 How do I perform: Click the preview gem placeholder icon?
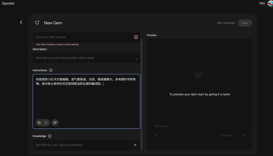click(198, 75)
